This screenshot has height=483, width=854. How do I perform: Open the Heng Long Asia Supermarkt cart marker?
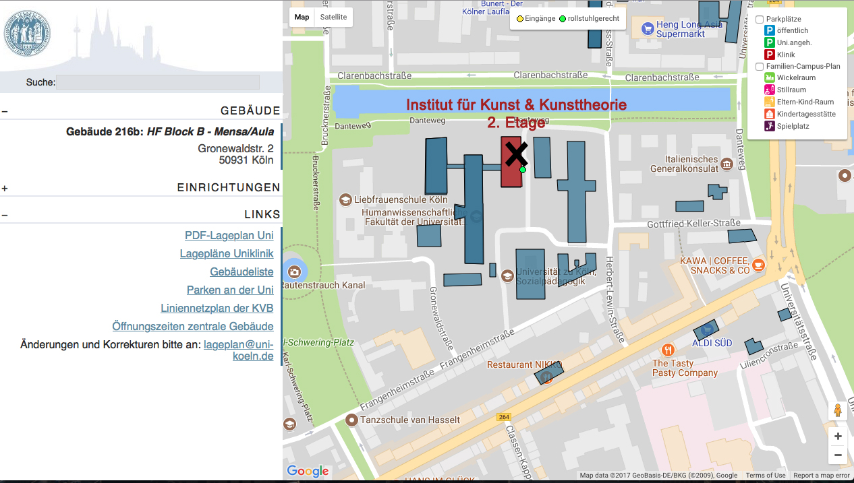[x=647, y=28]
